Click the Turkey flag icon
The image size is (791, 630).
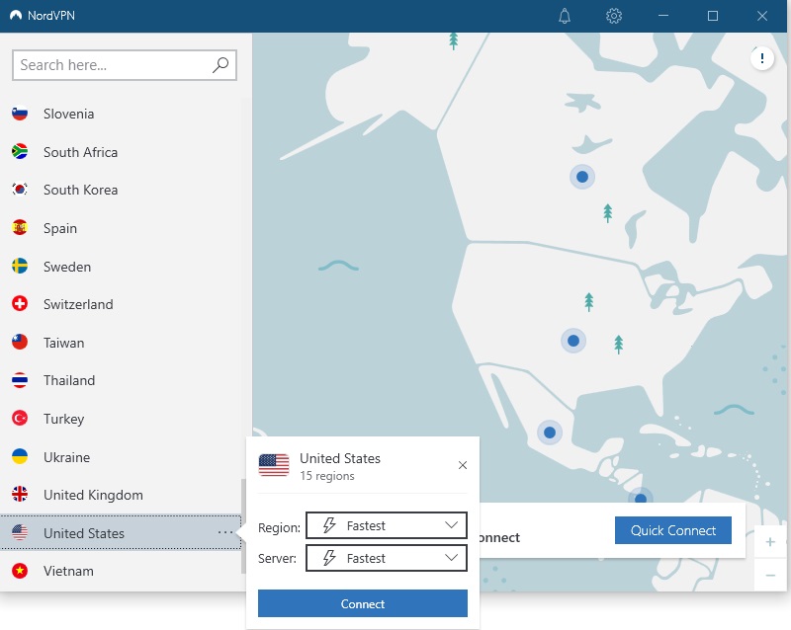pyautogui.click(x=20, y=419)
